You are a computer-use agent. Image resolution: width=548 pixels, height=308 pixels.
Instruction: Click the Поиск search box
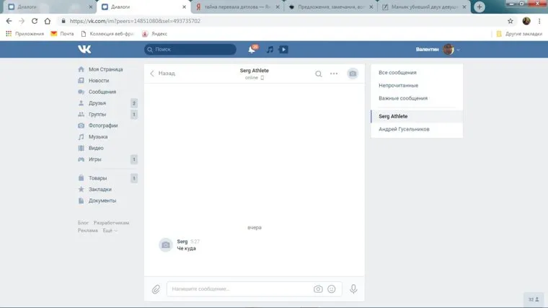point(190,50)
